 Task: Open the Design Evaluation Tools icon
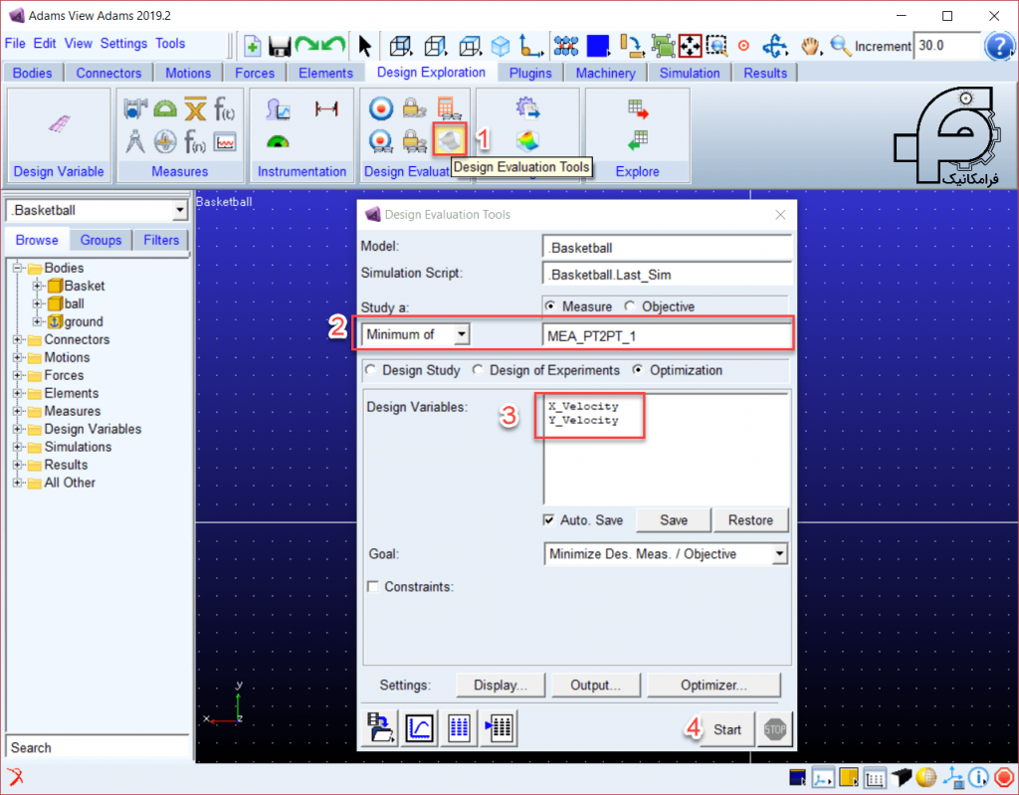450,139
